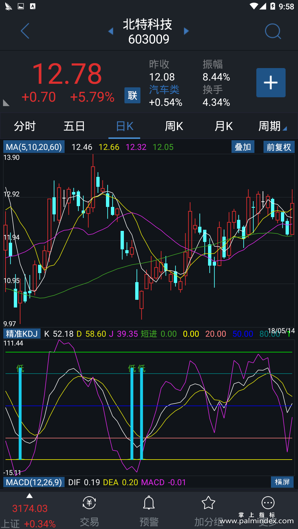
Task: Open the 周期 period dropdown
Action: click(x=273, y=126)
